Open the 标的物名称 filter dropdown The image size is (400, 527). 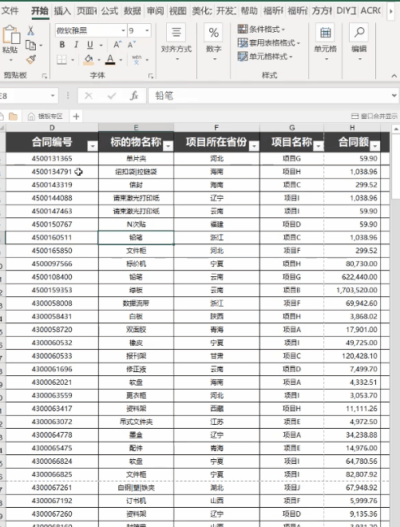point(168,146)
